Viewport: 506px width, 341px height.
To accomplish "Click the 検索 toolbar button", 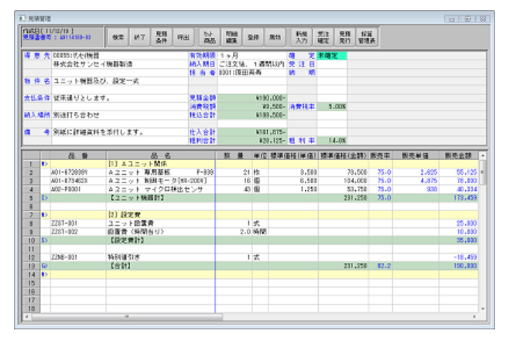I will point(118,36).
